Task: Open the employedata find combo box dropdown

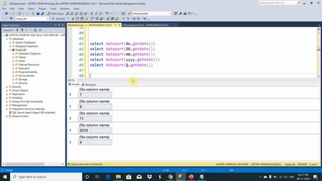Action: 170,14
